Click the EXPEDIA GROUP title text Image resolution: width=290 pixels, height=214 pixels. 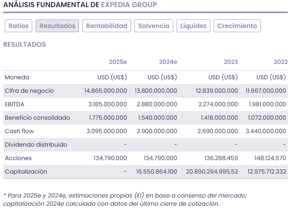coord(129,4)
